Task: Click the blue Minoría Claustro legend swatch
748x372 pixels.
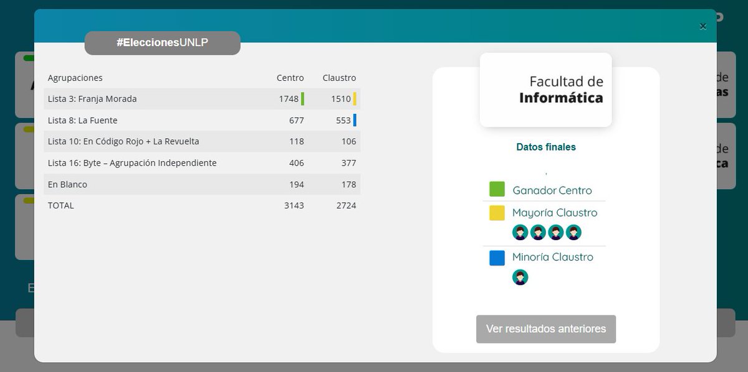Action: click(x=497, y=258)
